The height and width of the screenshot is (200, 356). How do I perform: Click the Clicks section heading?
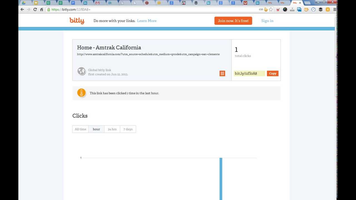tap(80, 116)
